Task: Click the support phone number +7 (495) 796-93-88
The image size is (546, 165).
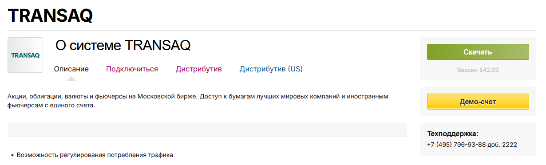Action: point(455,145)
